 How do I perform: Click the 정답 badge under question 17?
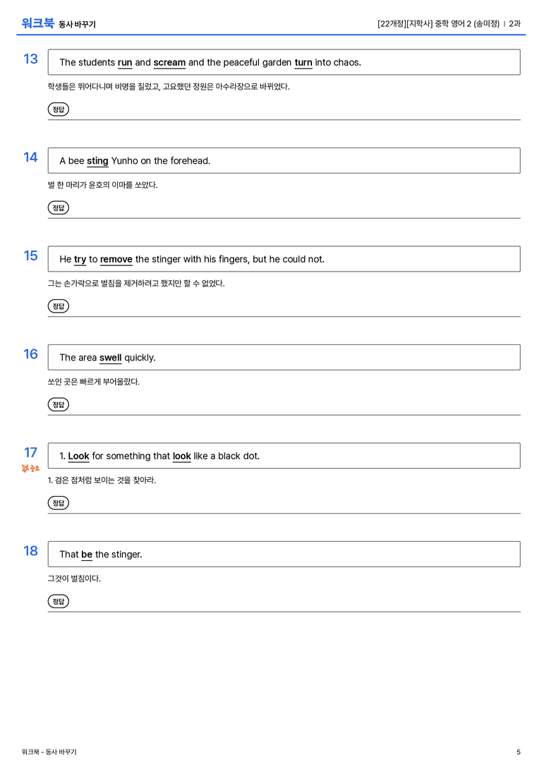(58, 502)
